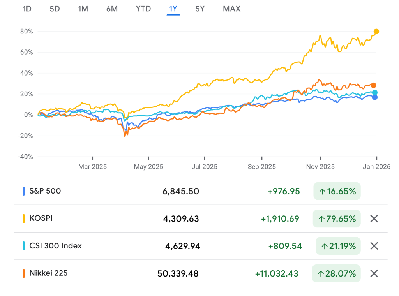
Task: Switch to the YTD view
Action: coord(143,9)
